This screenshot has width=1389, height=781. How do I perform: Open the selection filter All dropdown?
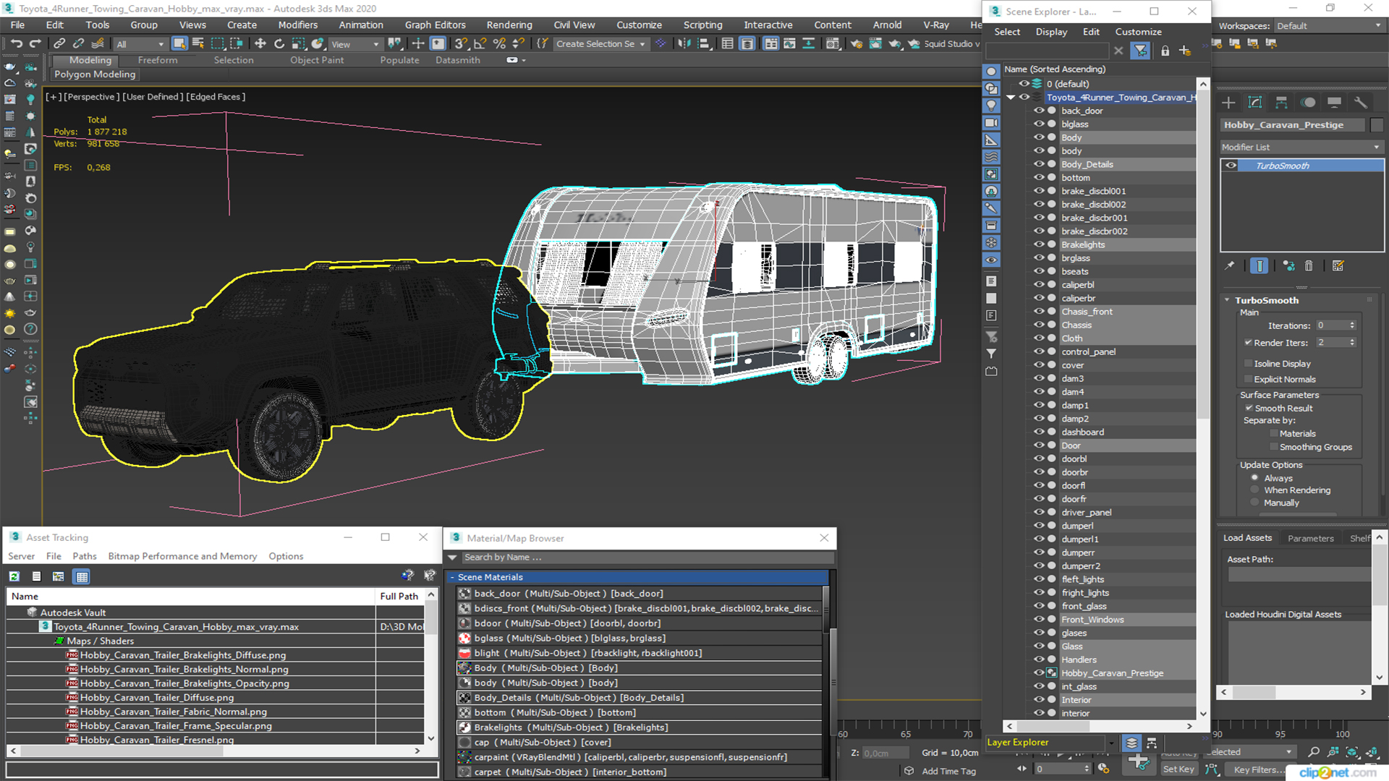click(140, 44)
